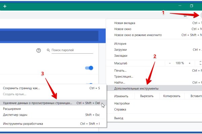Click the Копировать button
This screenshot has height=134, width=202.
pos(172,96)
